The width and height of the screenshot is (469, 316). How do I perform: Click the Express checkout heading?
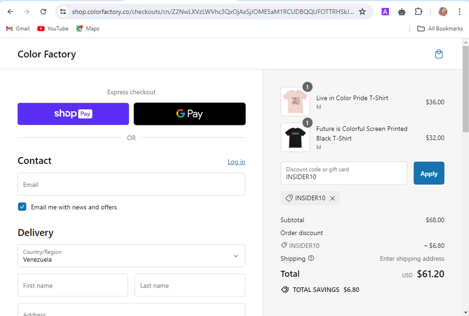pos(131,92)
